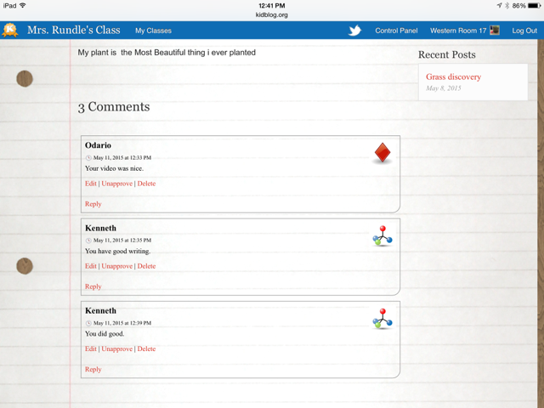Open the Control Panel

[x=396, y=31]
